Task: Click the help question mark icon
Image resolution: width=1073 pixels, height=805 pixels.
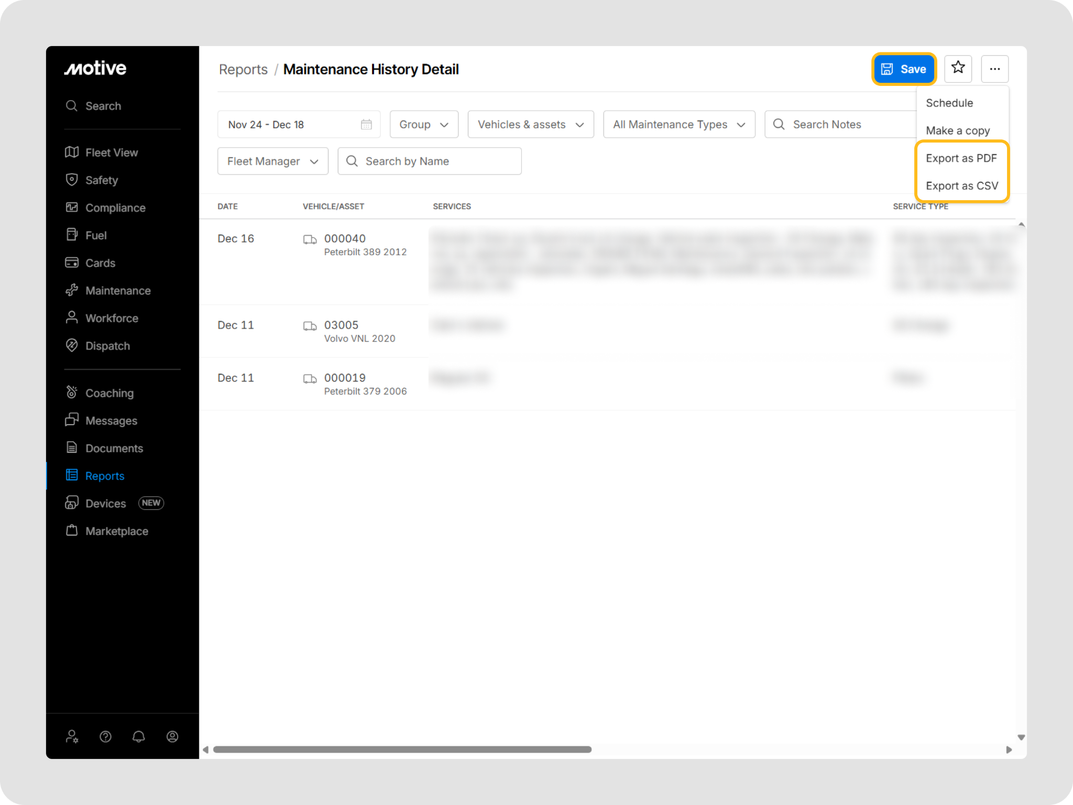Action: click(x=105, y=737)
